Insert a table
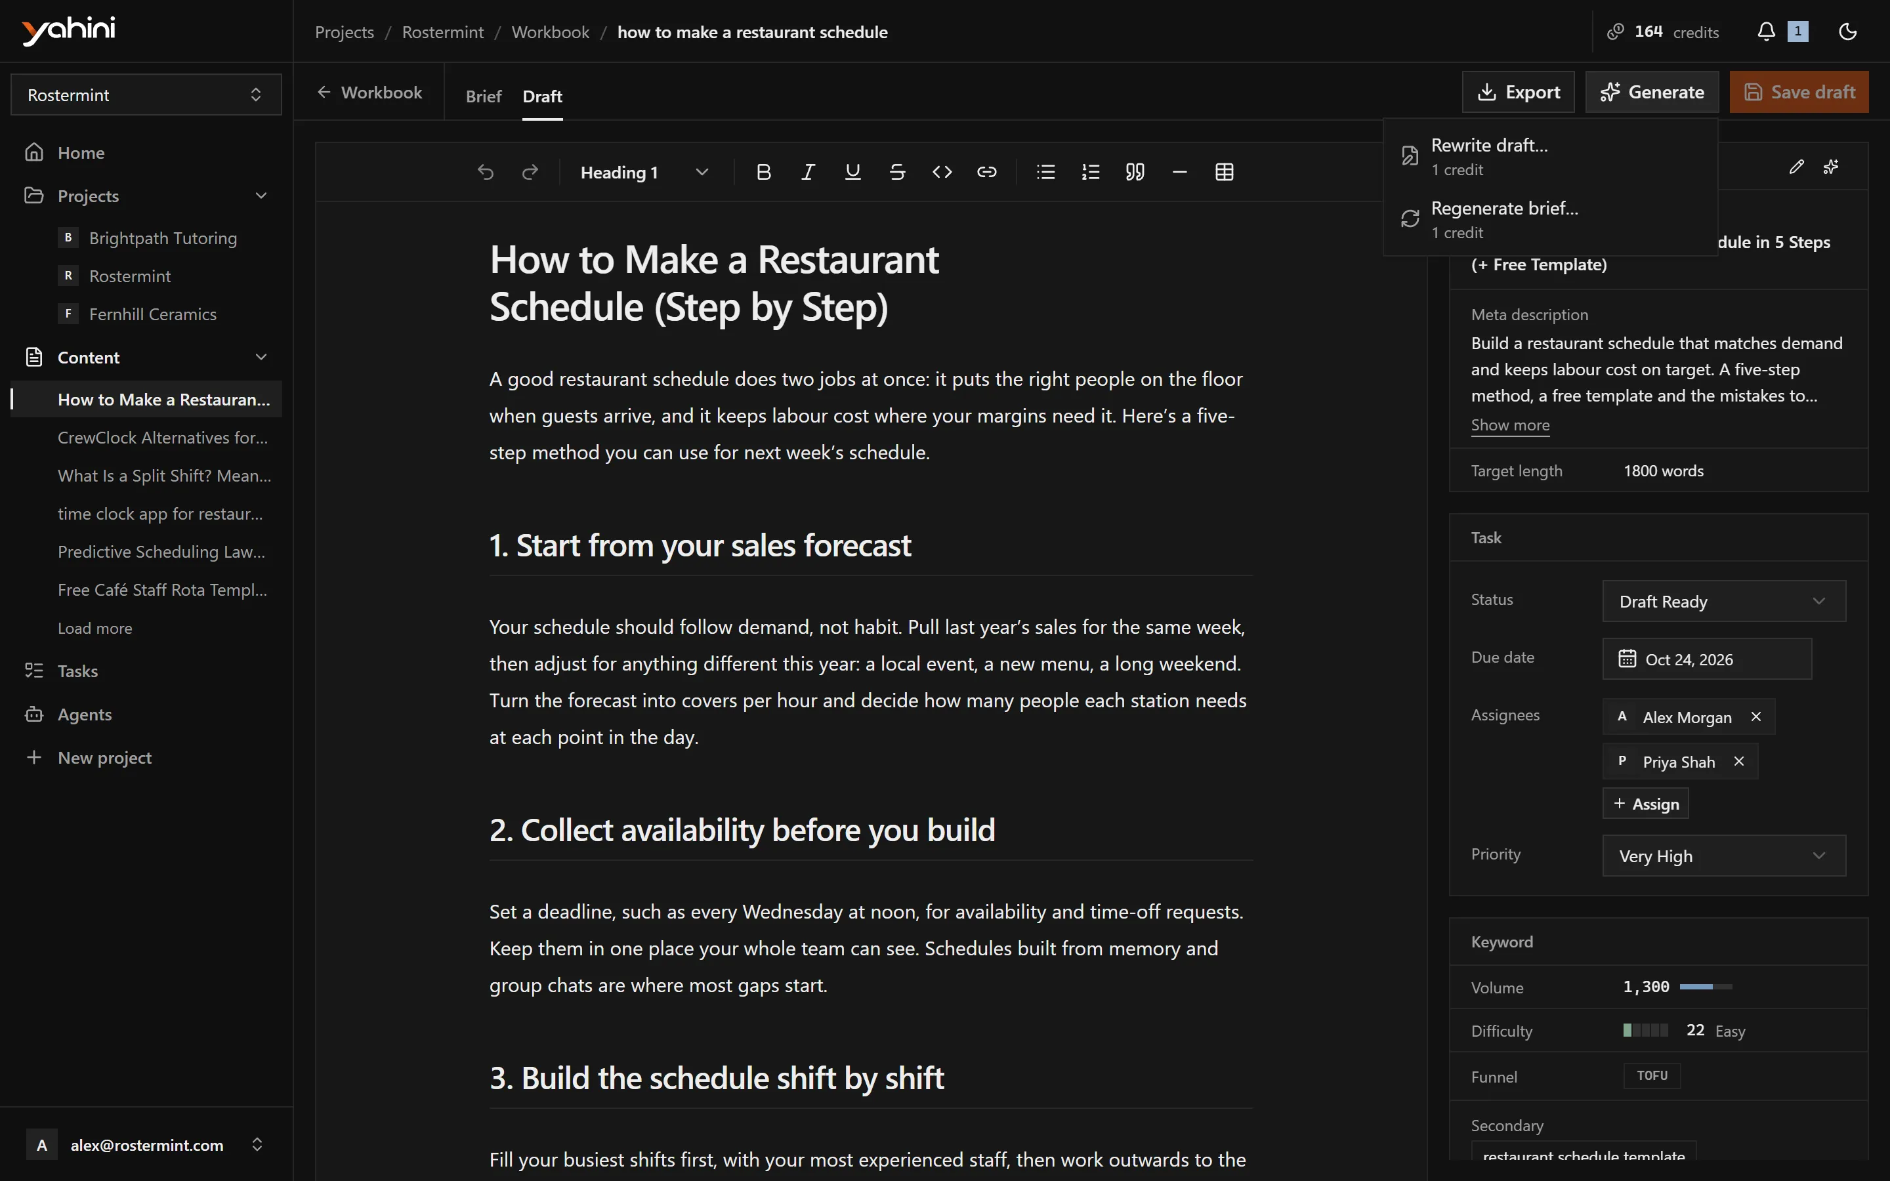The height and width of the screenshot is (1181, 1890). tap(1224, 172)
